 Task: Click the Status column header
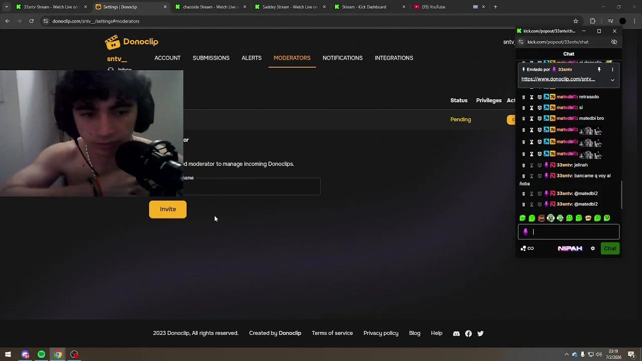(x=458, y=101)
